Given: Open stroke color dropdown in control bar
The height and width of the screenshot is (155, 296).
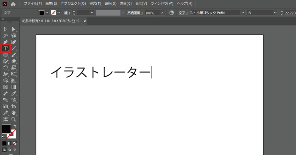Looking at the screenshot, I should coord(59,13).
